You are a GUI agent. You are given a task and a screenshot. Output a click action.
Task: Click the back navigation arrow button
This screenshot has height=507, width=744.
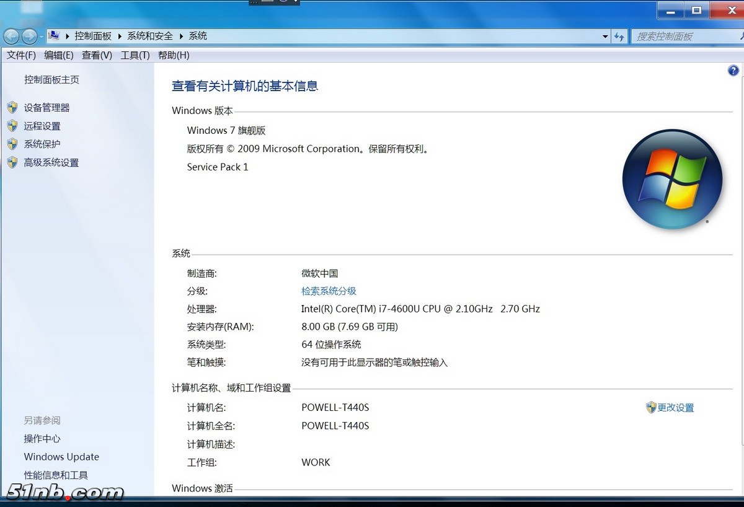pyautogui.click(x=12, y=37)
